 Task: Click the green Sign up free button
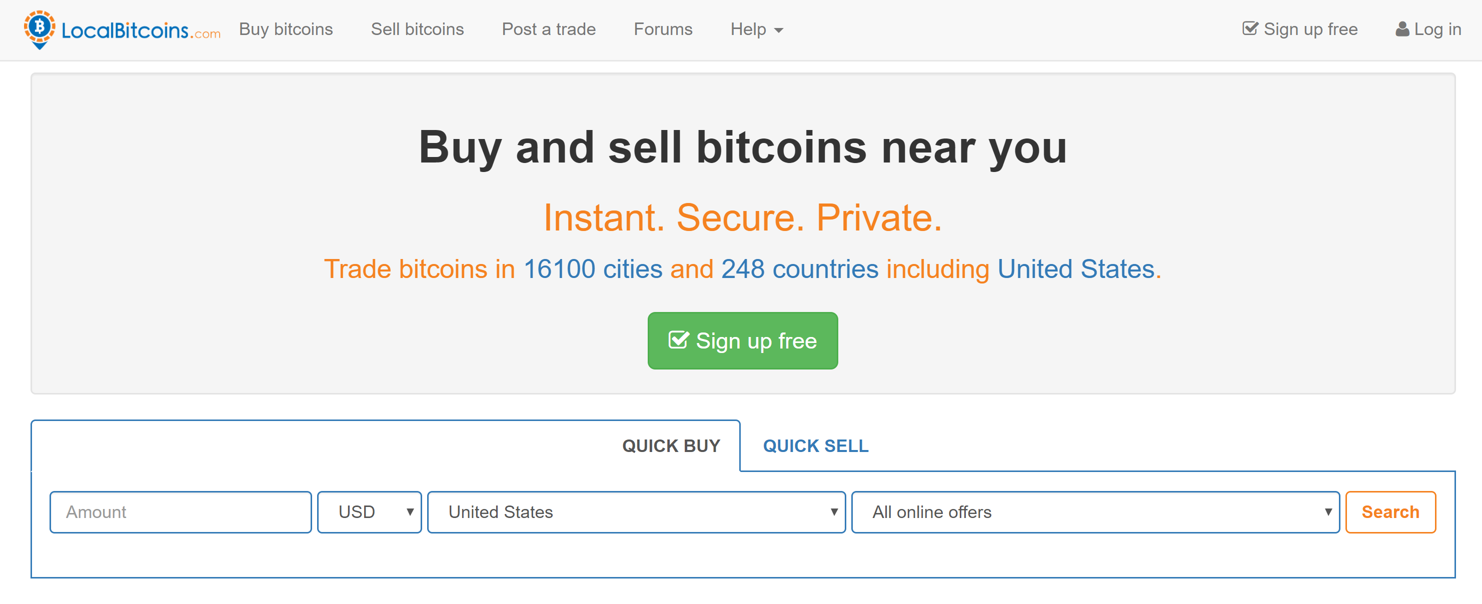(742, 340)
